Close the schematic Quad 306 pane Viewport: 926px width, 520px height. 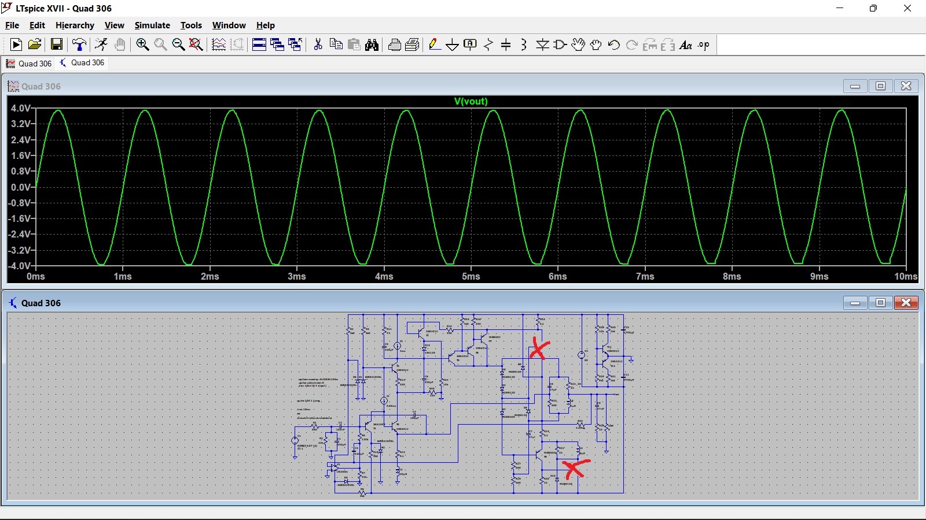point(906,303)
